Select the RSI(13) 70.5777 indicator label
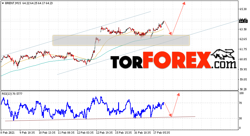The image size is (250, 136). click(12, 94)
